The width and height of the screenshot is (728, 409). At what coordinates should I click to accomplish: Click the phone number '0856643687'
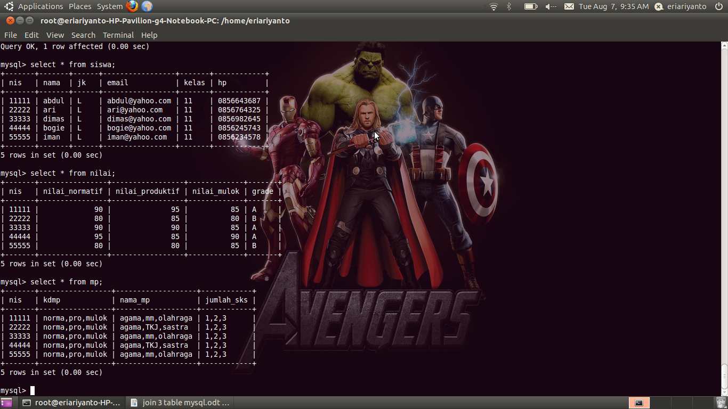[239, 101]
